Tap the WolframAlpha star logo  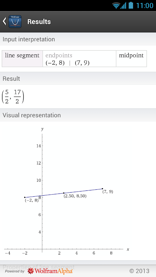(31, 271)
